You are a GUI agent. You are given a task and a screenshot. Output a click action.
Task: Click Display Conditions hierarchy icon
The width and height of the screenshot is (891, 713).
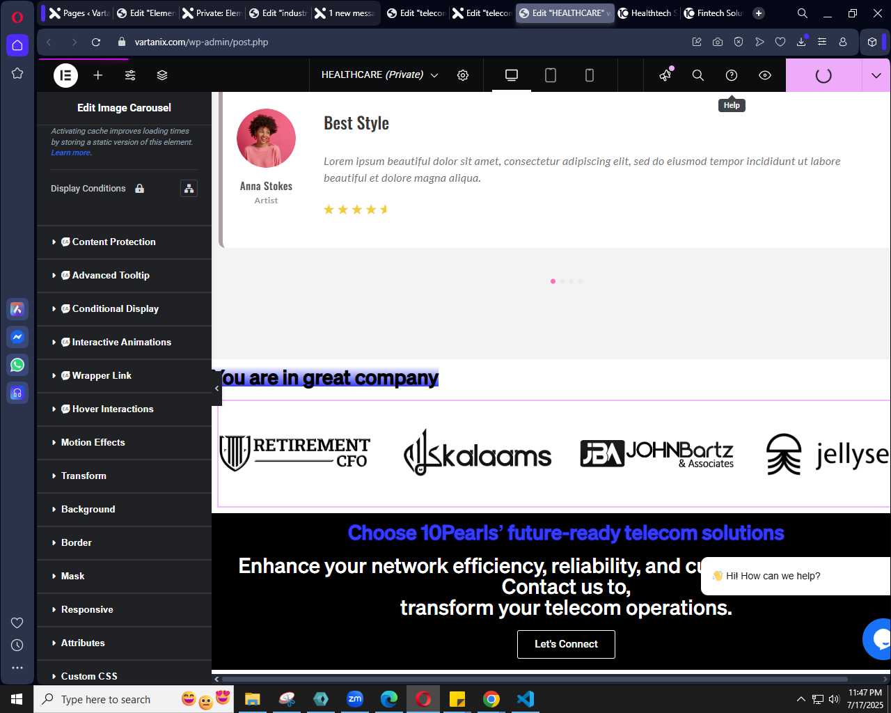click(189, 189)
